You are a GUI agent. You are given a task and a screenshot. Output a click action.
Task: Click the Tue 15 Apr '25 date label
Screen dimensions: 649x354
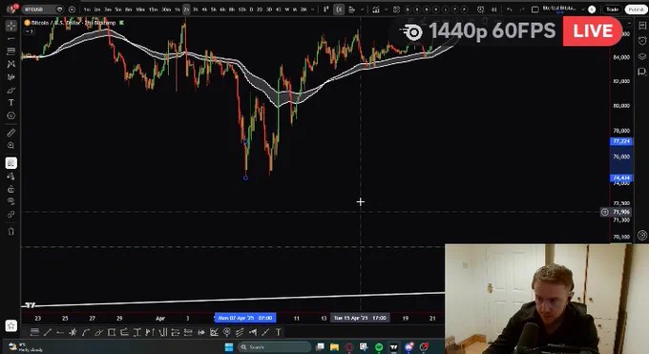tap(360, 318)
